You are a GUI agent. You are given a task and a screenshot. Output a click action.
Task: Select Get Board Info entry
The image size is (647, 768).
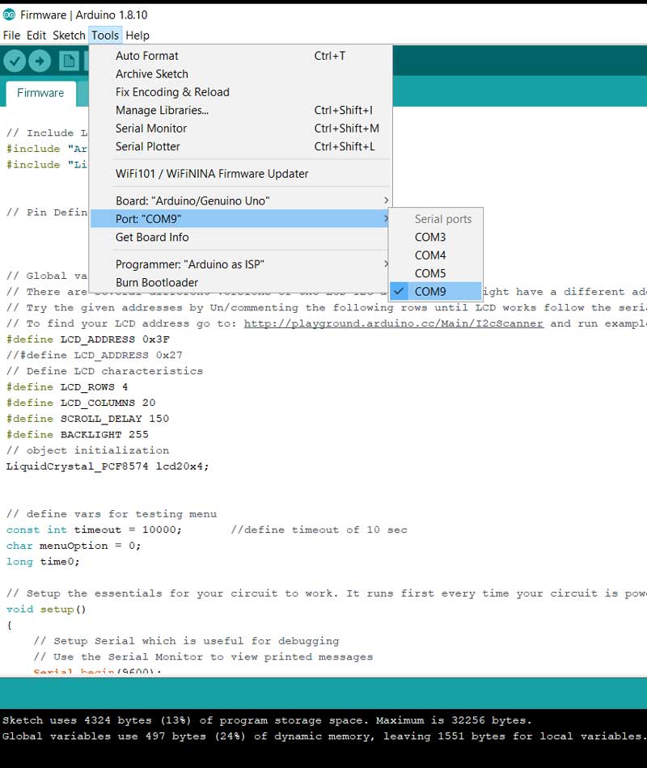[241, 237]
